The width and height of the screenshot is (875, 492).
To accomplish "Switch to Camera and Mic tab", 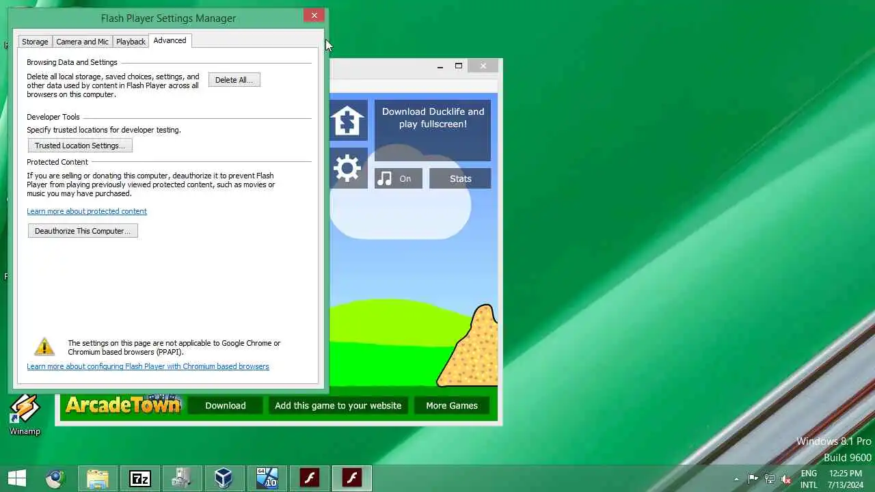I will (82, 42).
